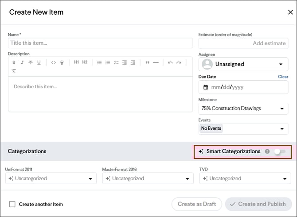297x217 pixels.
Task: Underline the selected description text
Action: 39,62
